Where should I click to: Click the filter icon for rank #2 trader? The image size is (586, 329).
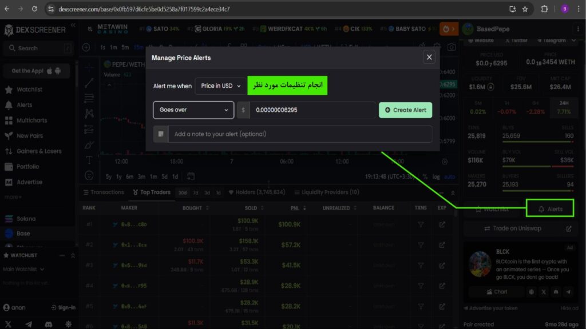(421, 245)
